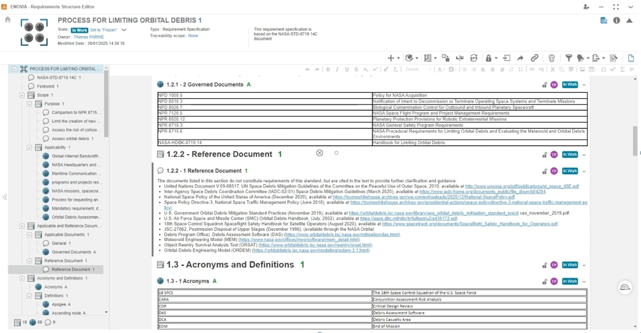Collapse the Purpose tree node

coord(29,104)
